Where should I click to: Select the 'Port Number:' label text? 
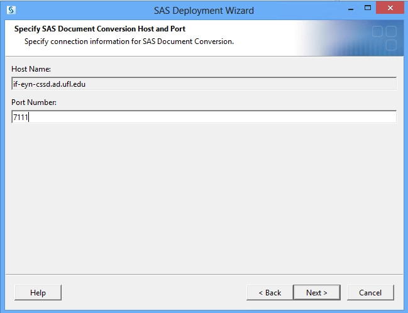34,102
